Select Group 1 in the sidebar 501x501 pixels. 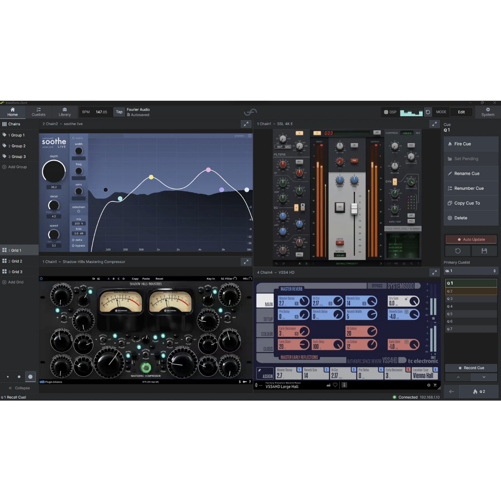19,135
